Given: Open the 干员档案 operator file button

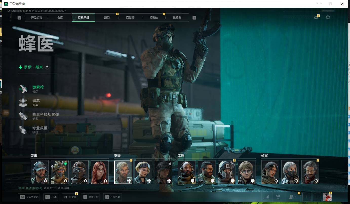Looking at the screenshot, I should [112, 197].
